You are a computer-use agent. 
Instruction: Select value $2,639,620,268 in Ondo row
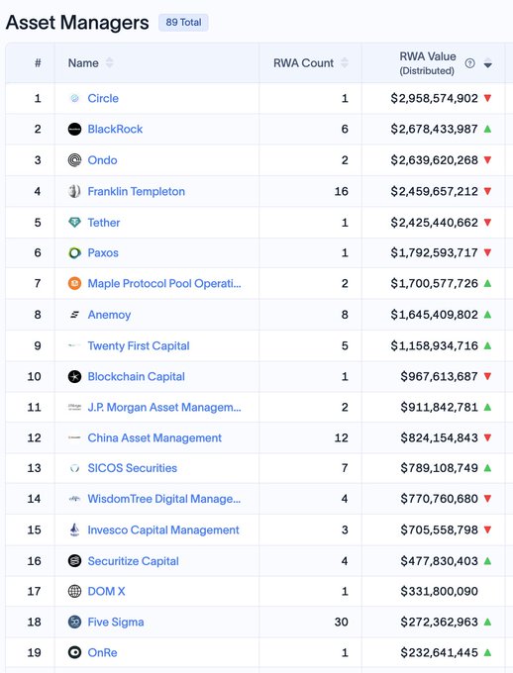click(x=435, y=160)
